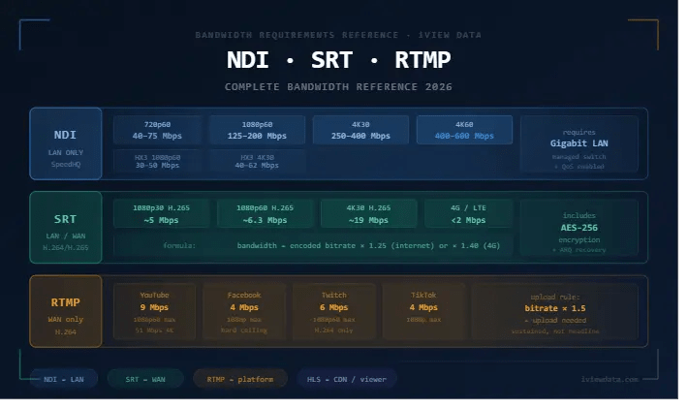Select the RTMP 'WAN only' protocol card
The height and width of the screenshot is (409, 688).
66,311
